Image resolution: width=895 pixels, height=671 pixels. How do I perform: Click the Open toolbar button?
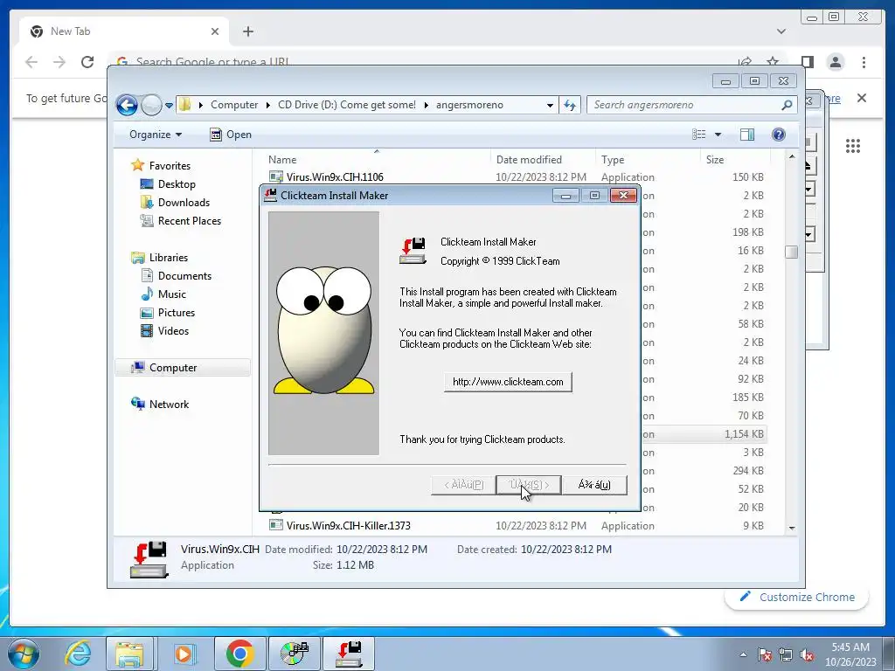point(231,135)
